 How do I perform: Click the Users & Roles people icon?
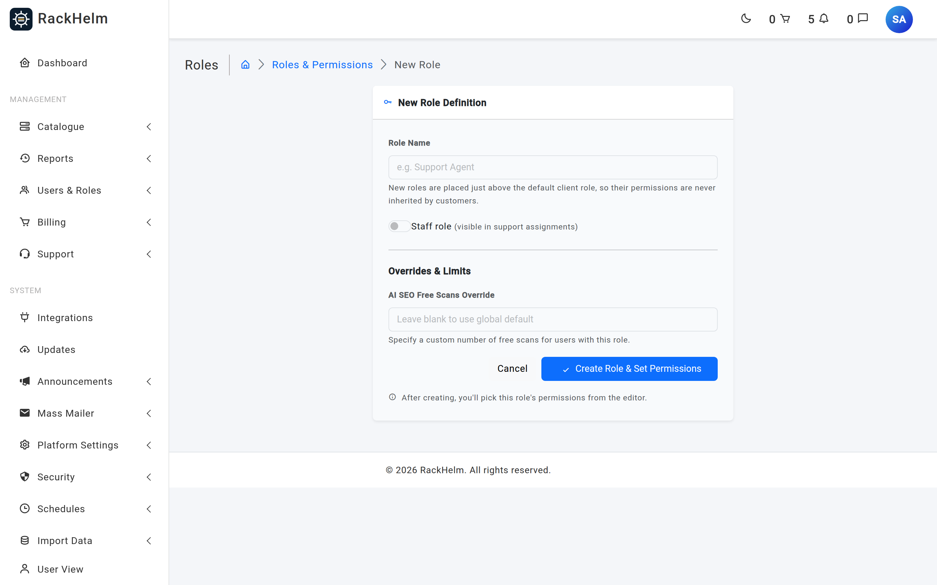(25, 190)
